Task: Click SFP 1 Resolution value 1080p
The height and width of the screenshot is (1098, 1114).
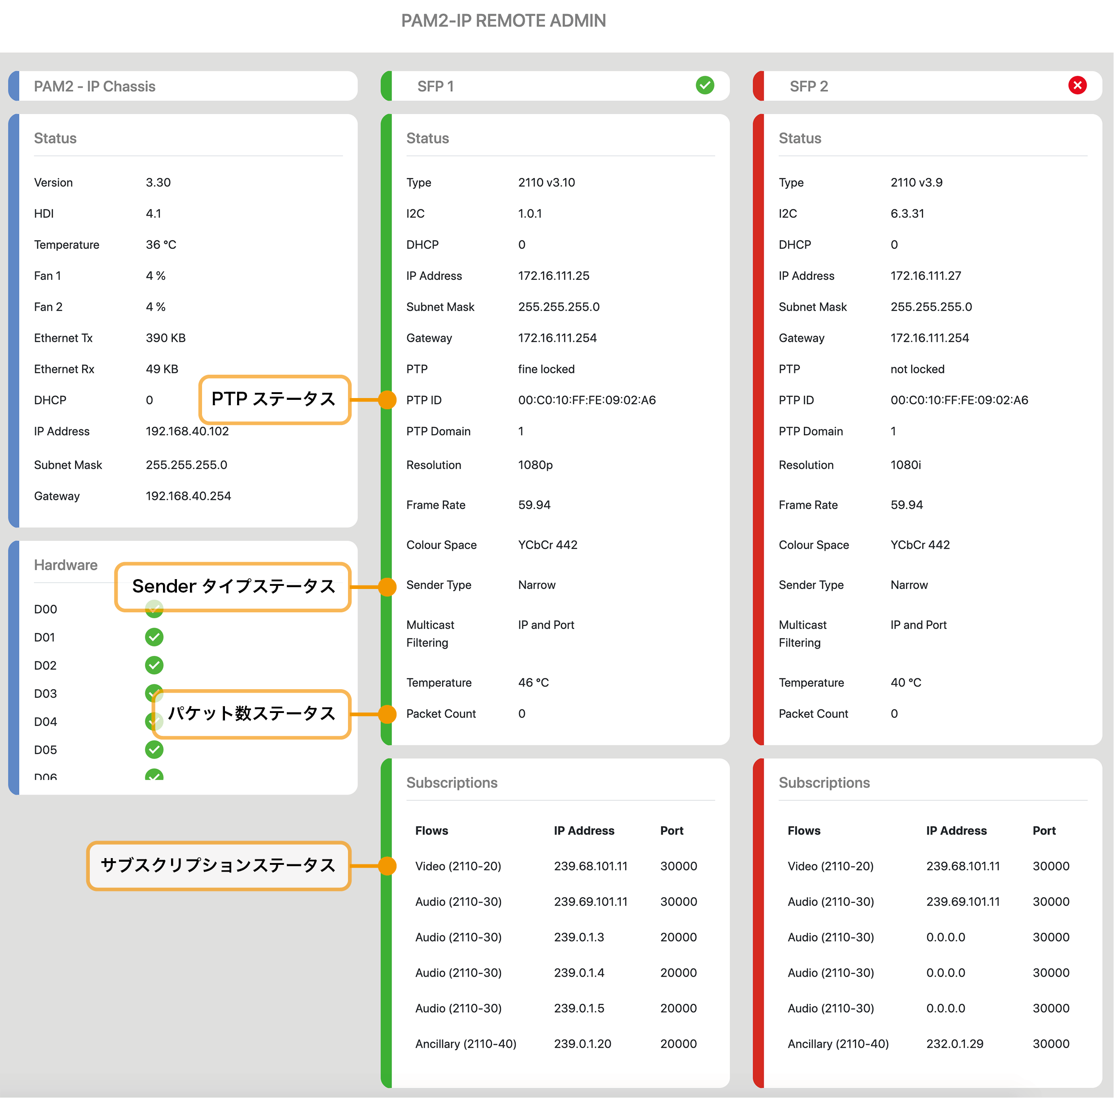Action: [x=535, y=465]
